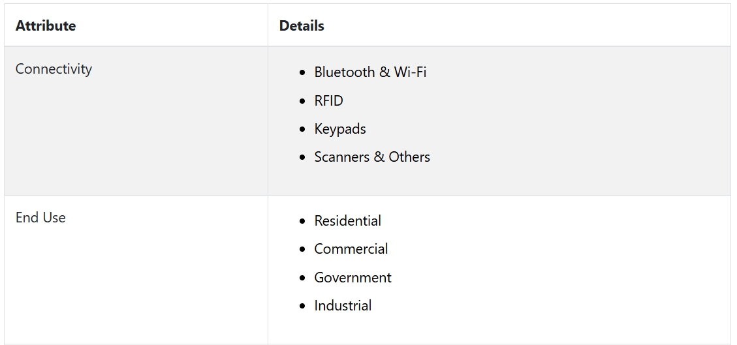The height and width of the screenshot is (345, 737).
Task: Click the Keypads list item
Action: [x=340, y=129]
